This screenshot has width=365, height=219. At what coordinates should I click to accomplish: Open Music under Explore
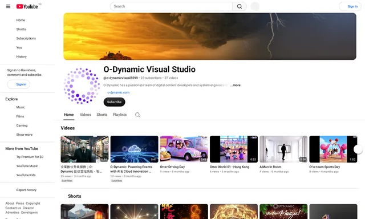(21, 107)
